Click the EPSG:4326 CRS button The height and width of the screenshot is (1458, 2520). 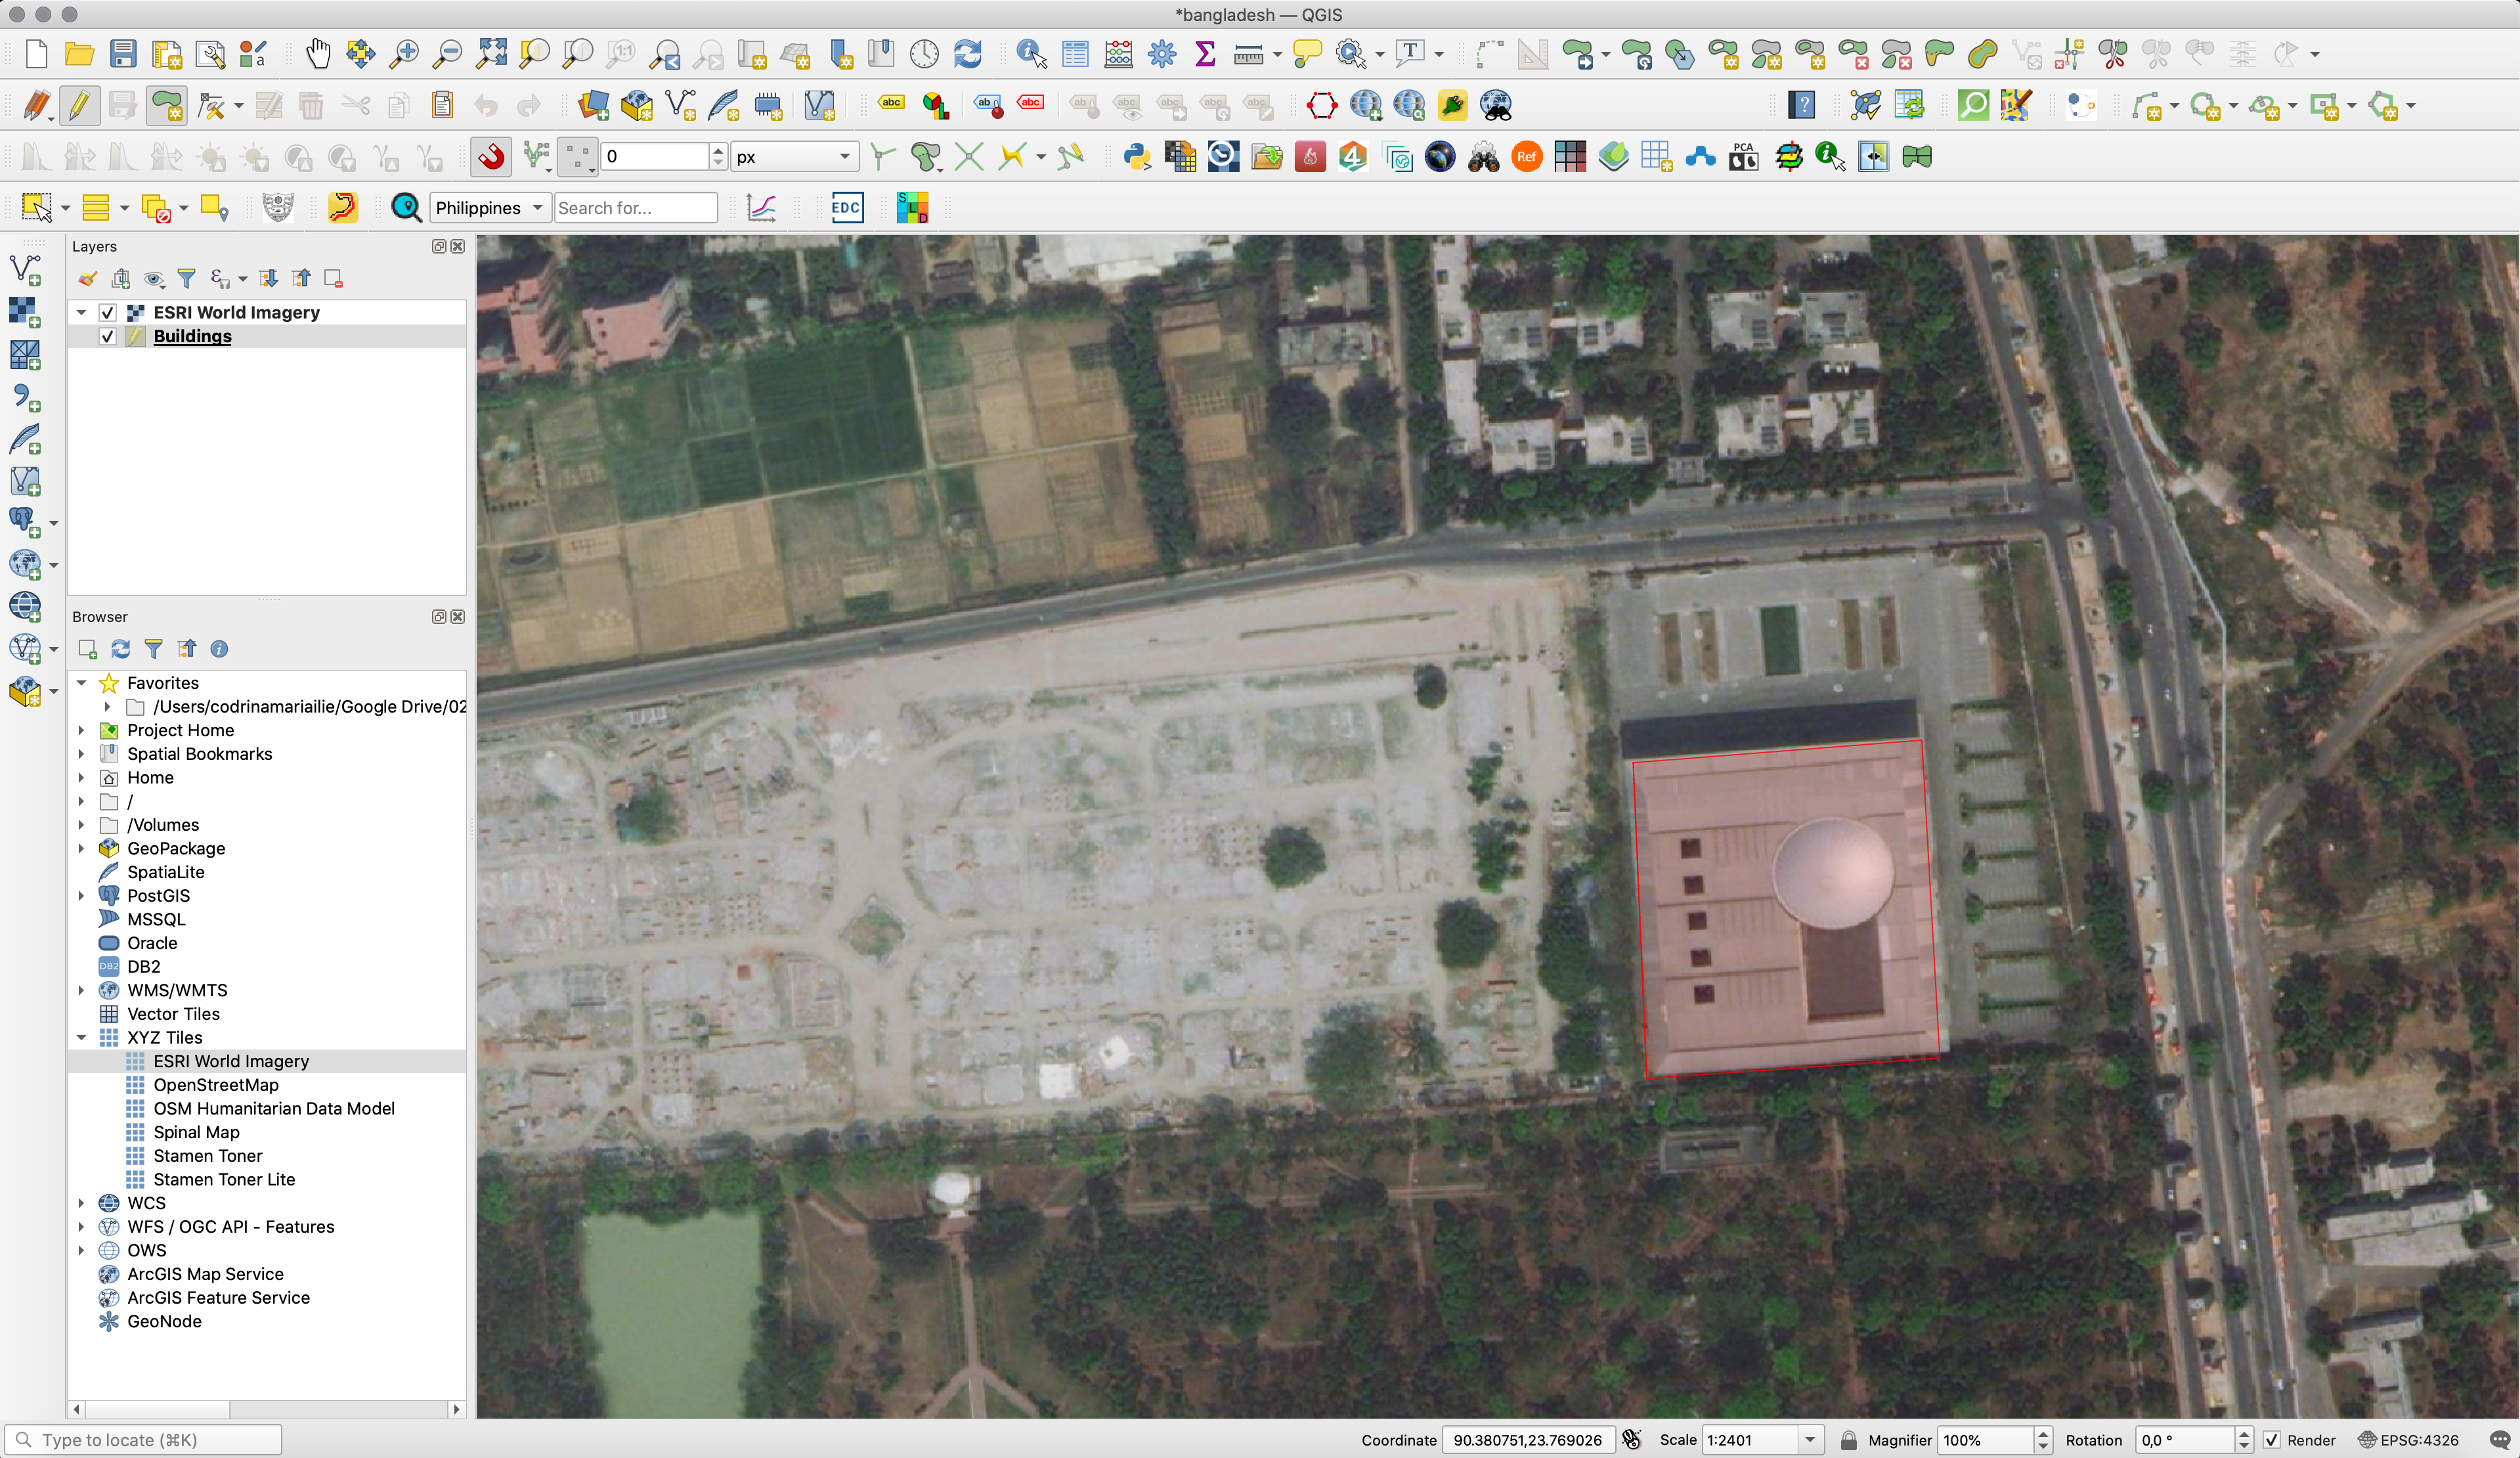[2407, 1440]
